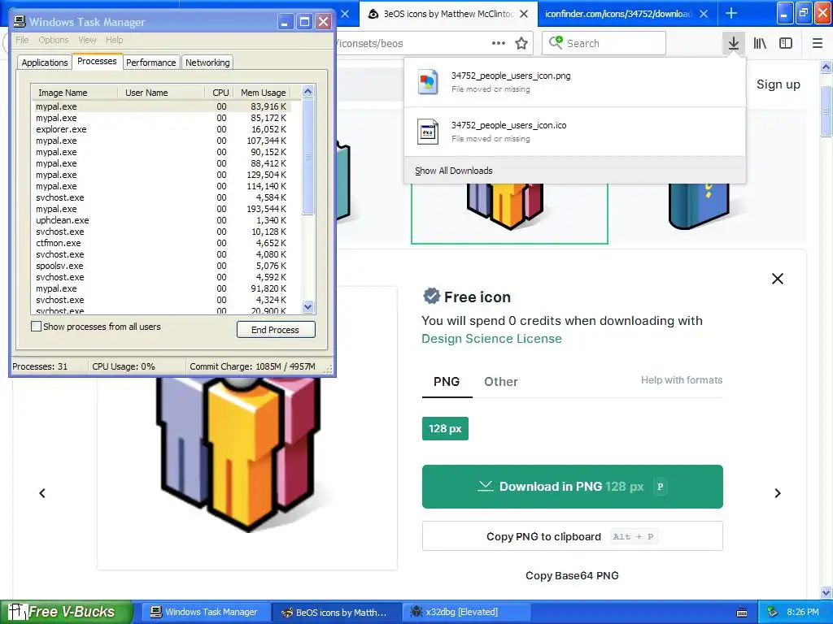Open the browser hamburger menu
Viewport: 833px width, 624px height.
[818, 44]
